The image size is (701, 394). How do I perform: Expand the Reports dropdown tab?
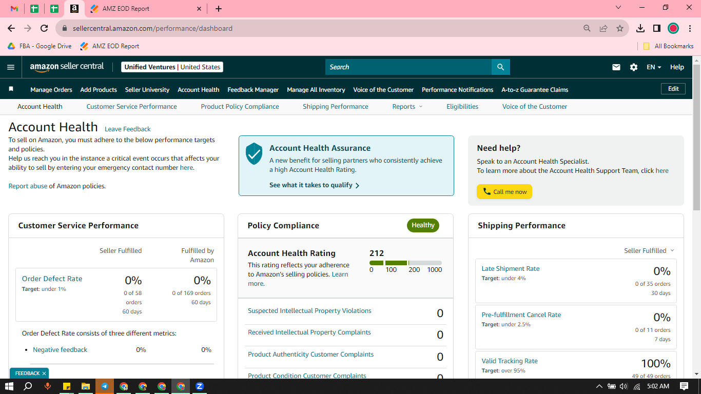click(407, 107)
